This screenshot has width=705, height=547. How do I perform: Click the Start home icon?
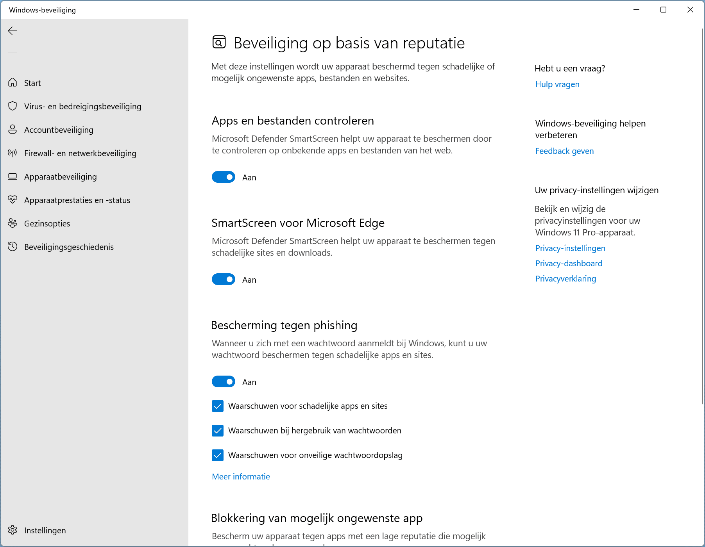tap(13, 82)
